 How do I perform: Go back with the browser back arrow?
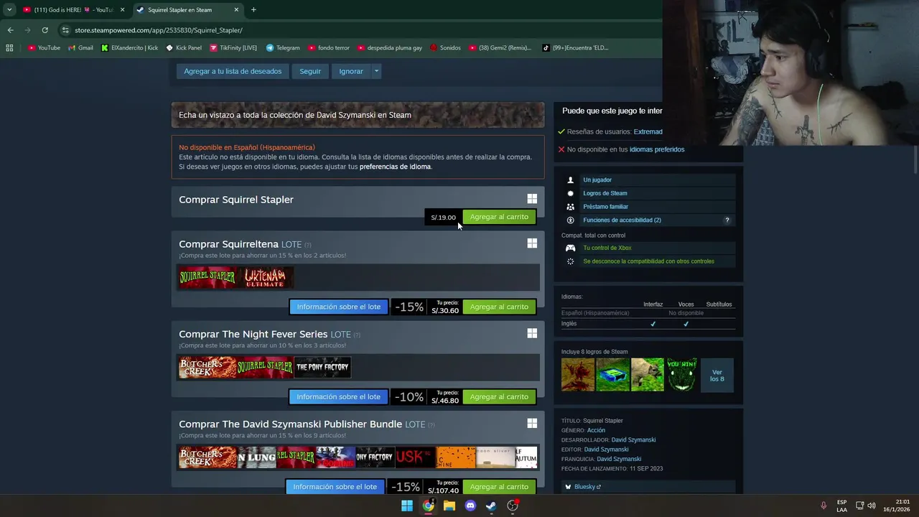pyautogui.click(x=10, y=30)
